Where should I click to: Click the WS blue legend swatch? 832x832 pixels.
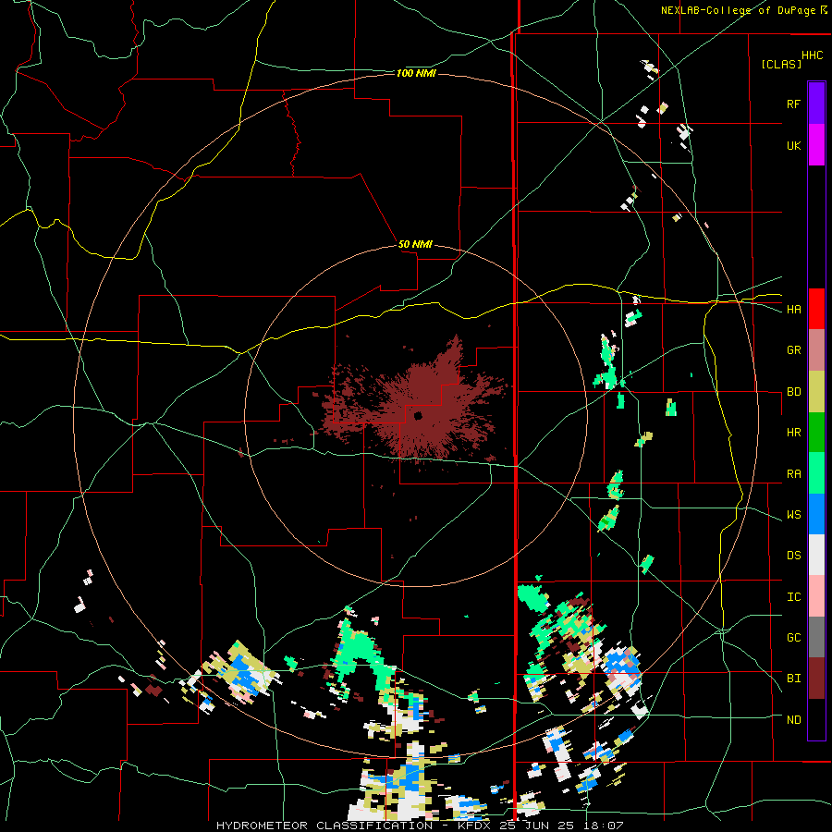pyautogui.click(x=816, y=514)
